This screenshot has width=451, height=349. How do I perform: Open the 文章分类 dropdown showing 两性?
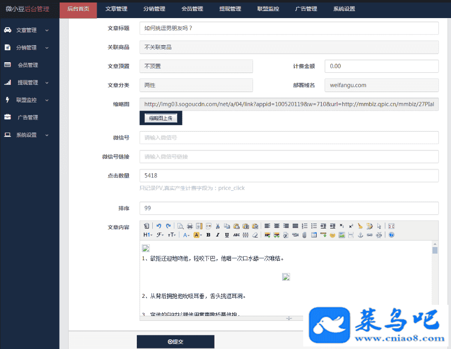click(196, 85)
